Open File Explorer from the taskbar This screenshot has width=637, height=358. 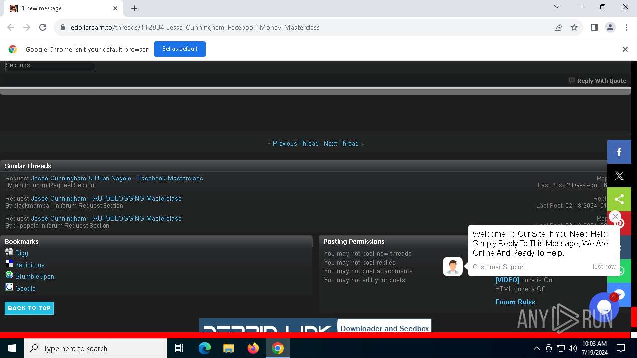(x=228, y=348)
